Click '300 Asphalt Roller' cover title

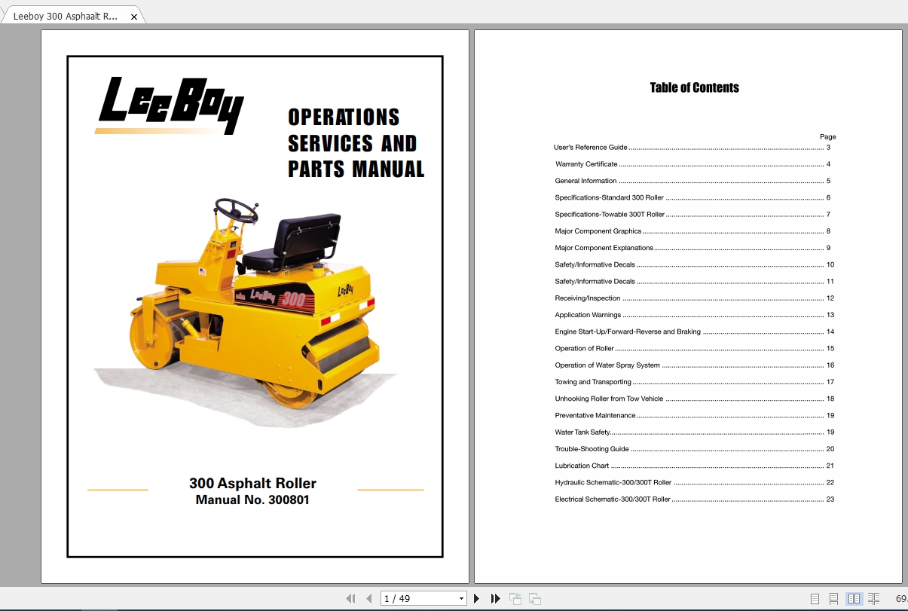point(252,484)
